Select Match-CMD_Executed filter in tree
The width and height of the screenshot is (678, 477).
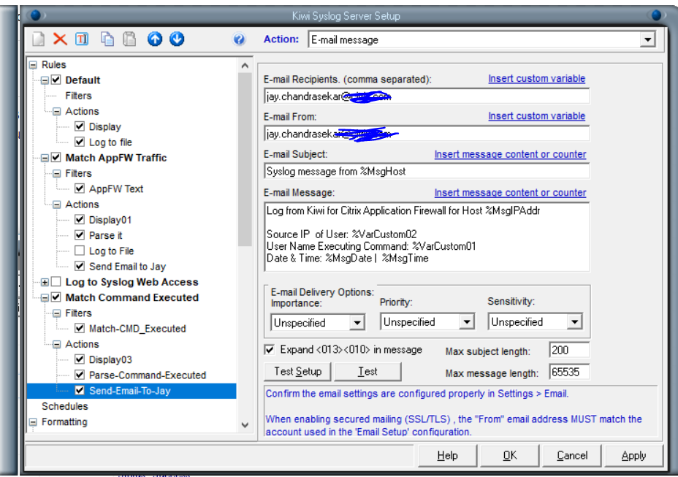tap(137, 329)
